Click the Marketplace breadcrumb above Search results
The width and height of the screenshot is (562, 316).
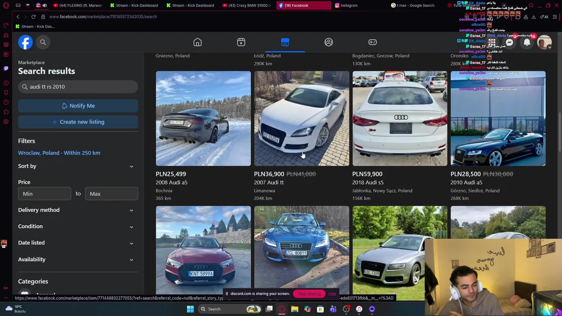(x=31, y=62)
